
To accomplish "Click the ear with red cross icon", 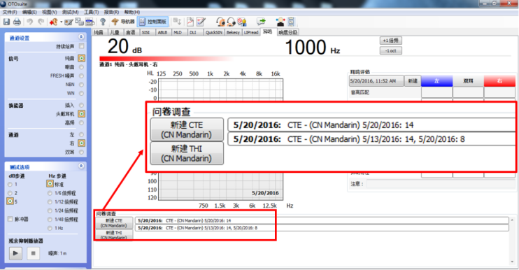I will coord(54,22).
